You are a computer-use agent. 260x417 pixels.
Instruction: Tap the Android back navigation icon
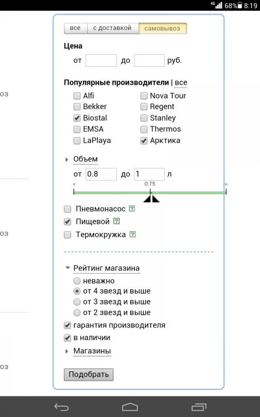(x=61, y=407)
